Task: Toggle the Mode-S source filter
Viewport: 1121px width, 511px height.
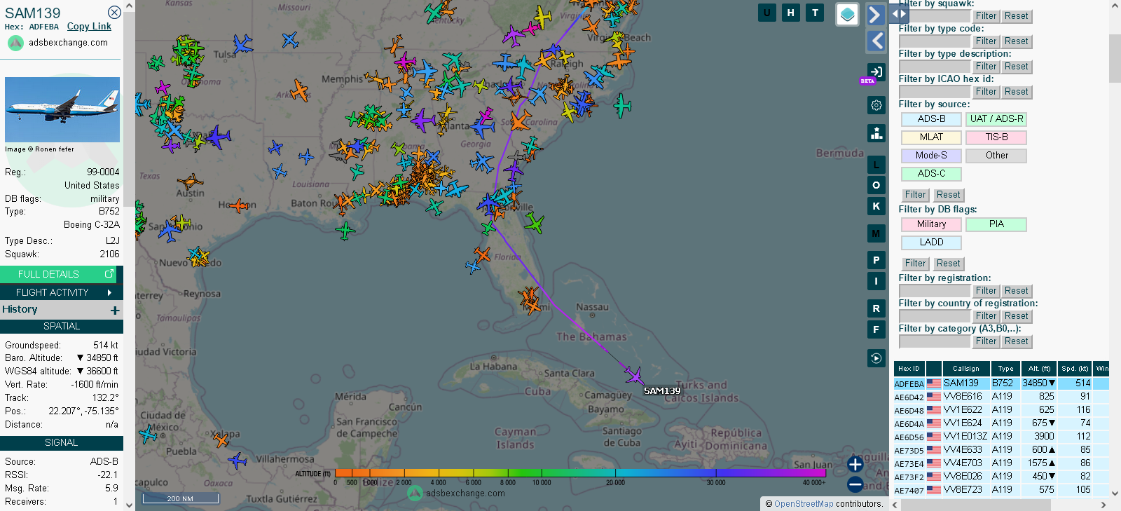Action: click(x=931, y=156)
